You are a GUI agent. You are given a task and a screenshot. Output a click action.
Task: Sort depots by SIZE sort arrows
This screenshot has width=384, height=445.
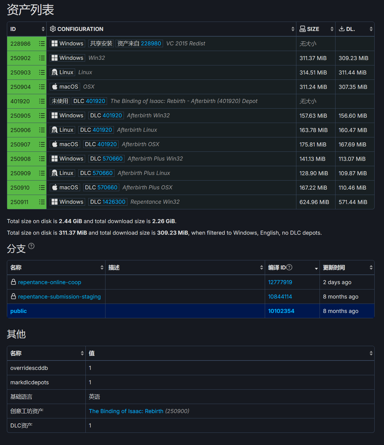coord(332,29)
